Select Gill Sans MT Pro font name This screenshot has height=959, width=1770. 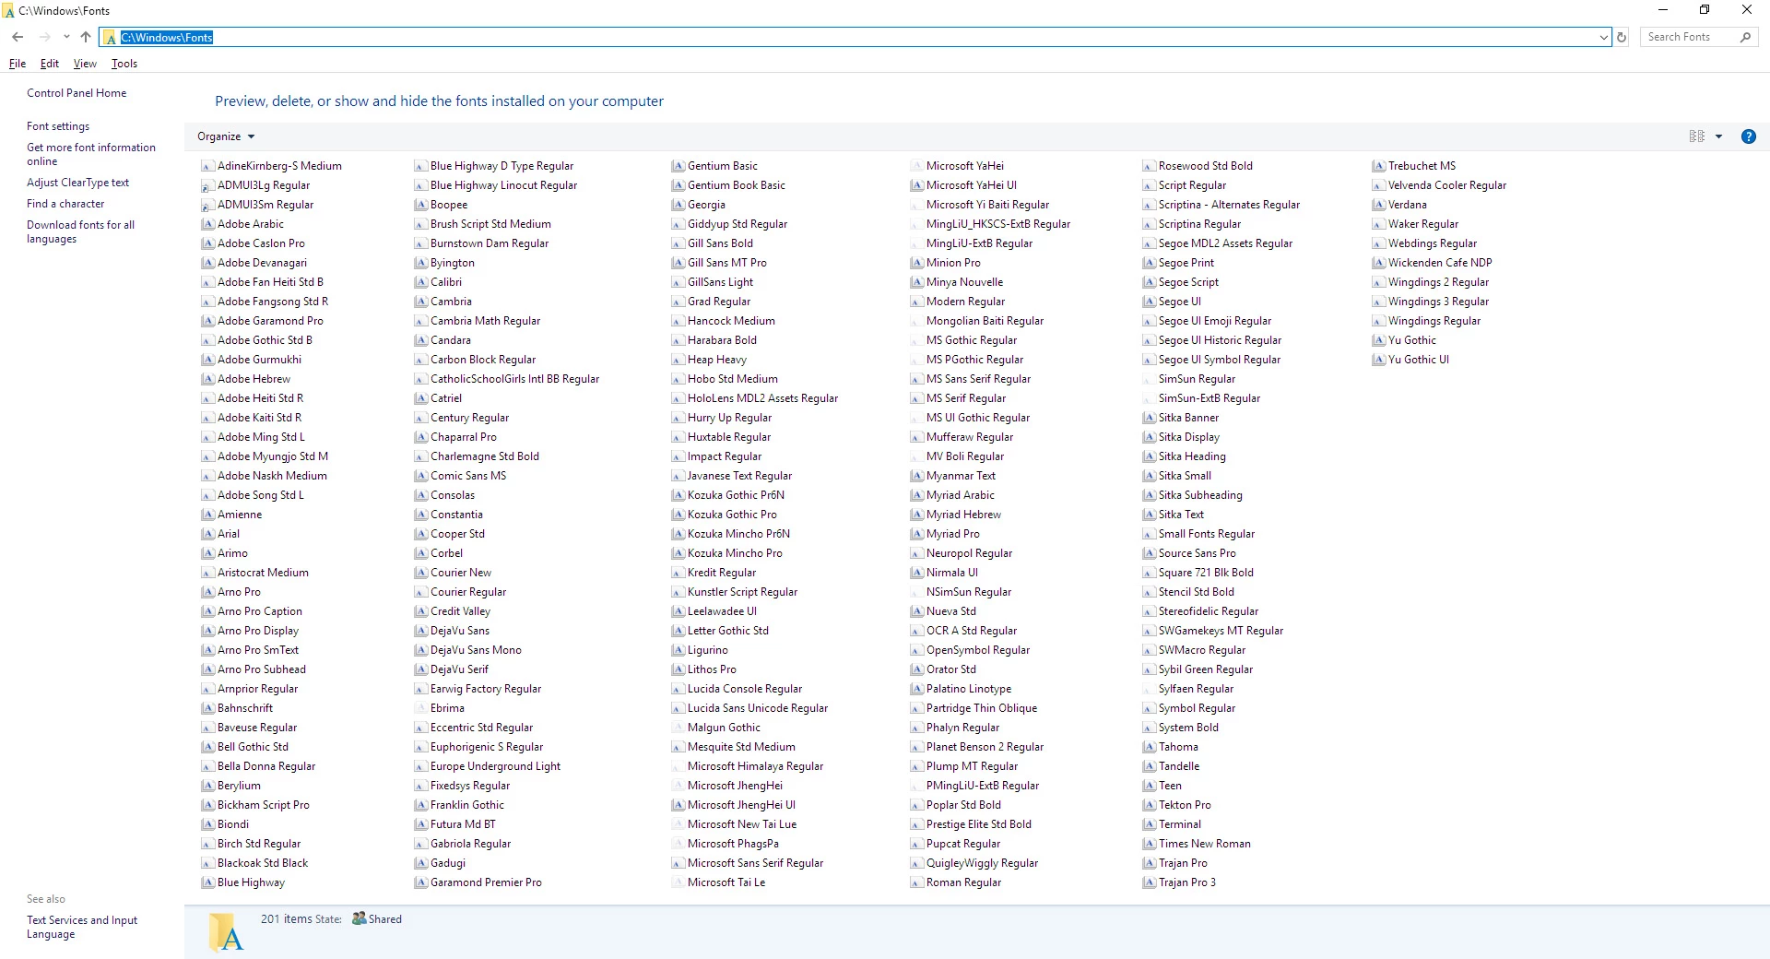(727, 263)
